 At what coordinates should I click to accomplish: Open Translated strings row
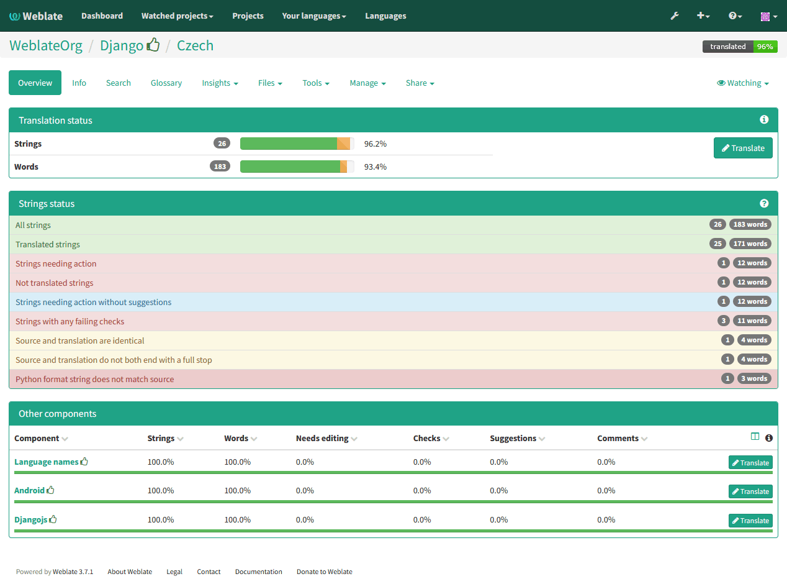pos(393,244)
